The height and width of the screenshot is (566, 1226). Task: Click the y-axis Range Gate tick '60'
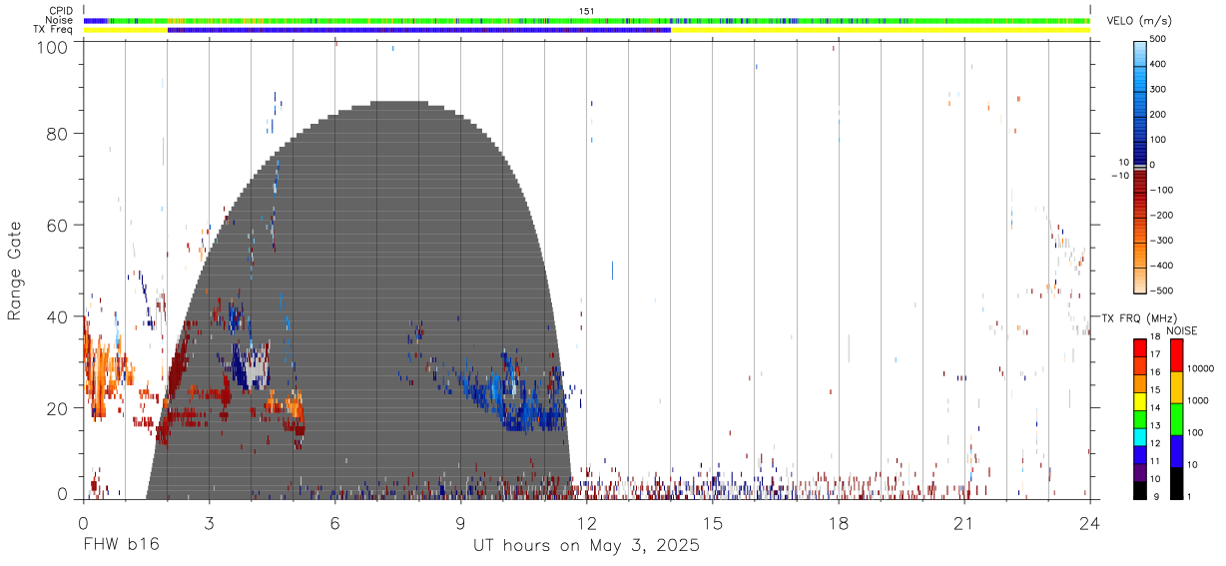(59, 226)
